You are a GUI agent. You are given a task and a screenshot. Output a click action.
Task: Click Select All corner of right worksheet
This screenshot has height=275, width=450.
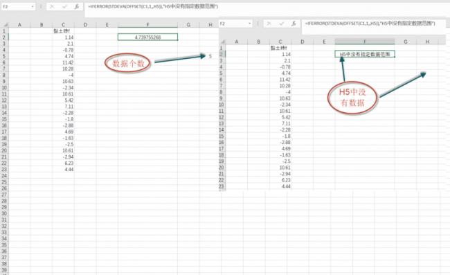click(222, 42)
